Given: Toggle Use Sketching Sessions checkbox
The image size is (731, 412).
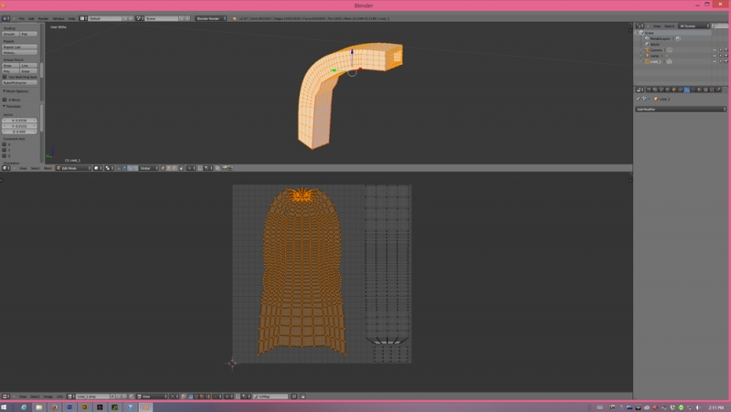Looking at the screenshot, I should (5, 77).
